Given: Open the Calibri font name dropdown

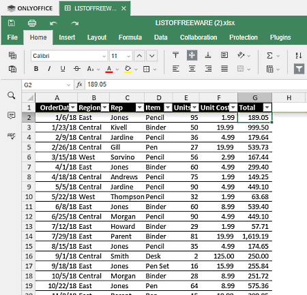Looking at the screenshot, I should click(104, 56).
